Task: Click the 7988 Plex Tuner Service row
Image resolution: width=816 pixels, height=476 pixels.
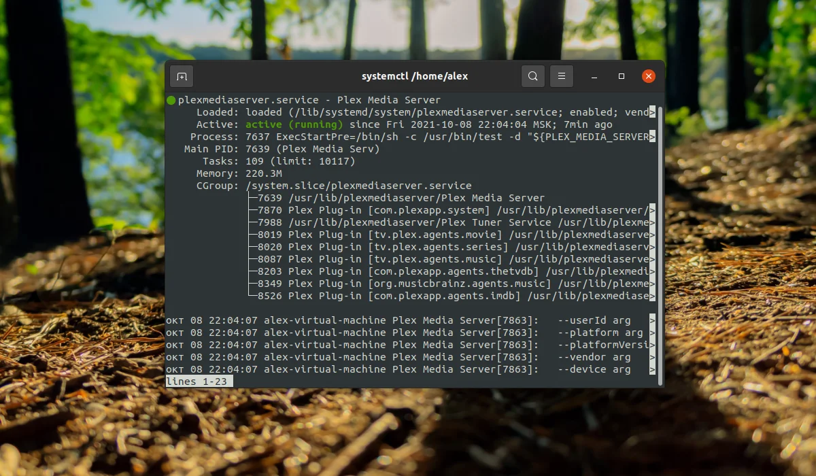Action: point(452,222)
